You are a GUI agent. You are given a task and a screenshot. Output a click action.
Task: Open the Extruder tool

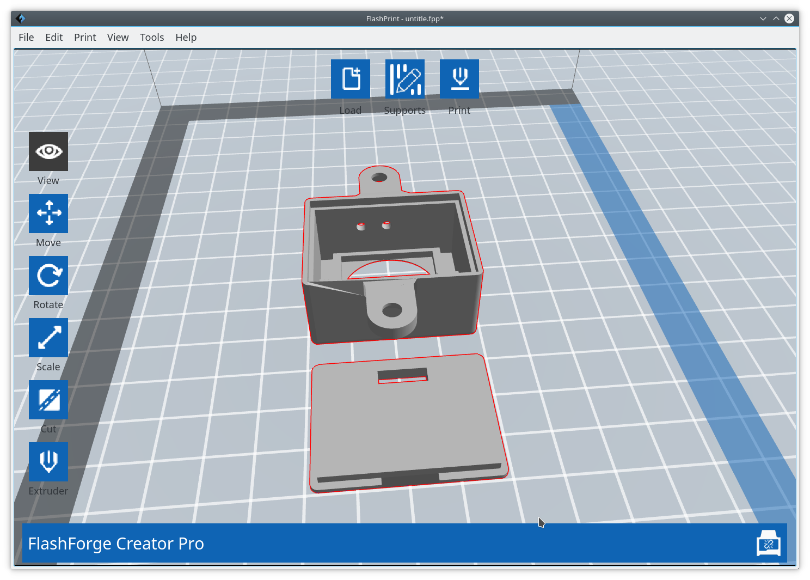(x=48, y=462)
